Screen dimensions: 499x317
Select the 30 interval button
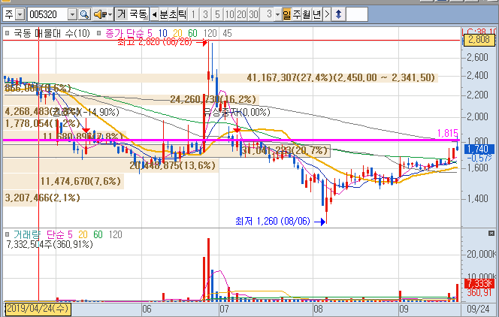coord(253,14)
